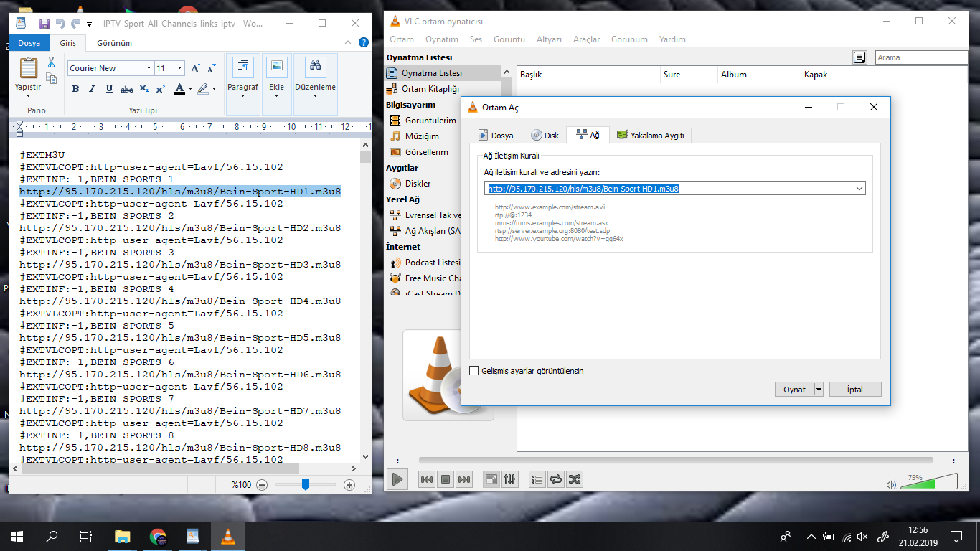
Task: Click the save icon in WordPad's quick access bar
Action: [x=44, y=24]
